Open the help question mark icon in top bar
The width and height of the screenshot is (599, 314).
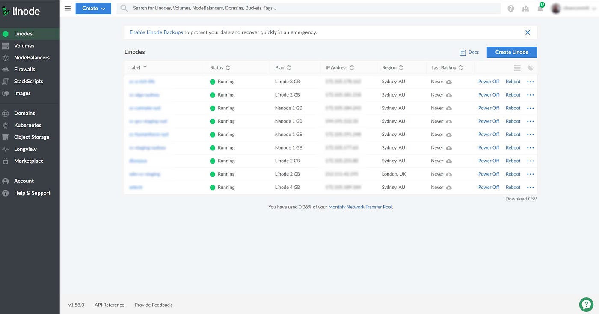pos(511,8)
